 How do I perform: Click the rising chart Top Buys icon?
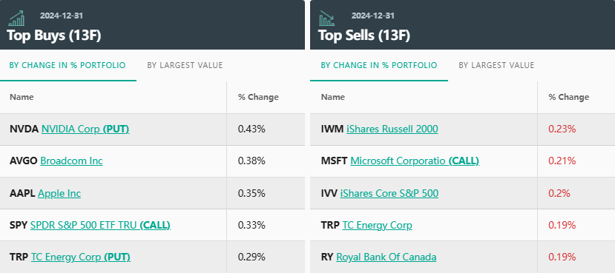17,18
